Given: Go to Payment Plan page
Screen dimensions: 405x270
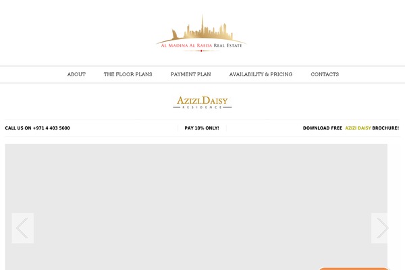Looking at the screenshot, I should [191, 74].
